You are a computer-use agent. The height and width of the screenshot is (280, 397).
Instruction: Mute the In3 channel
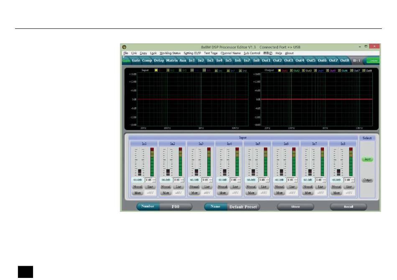click(194, 193)
